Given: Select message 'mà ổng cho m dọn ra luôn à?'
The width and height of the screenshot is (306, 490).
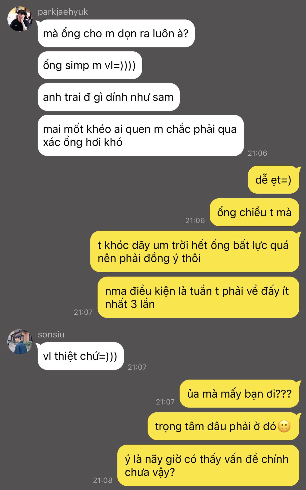Looking at the screenshot, I should pyautogui.click(x=116, y=33).
